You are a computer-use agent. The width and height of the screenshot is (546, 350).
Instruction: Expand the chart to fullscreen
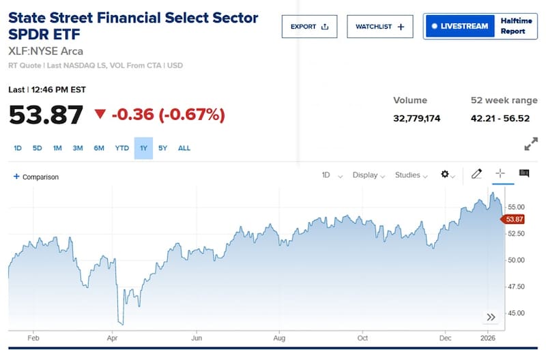click(x=530, y=145)
